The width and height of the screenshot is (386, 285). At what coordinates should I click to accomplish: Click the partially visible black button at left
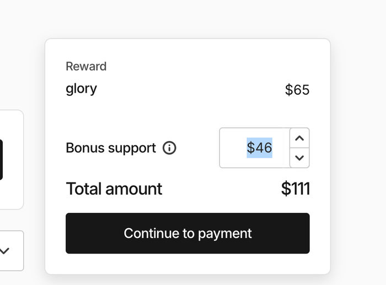click(x=1, y=159)
